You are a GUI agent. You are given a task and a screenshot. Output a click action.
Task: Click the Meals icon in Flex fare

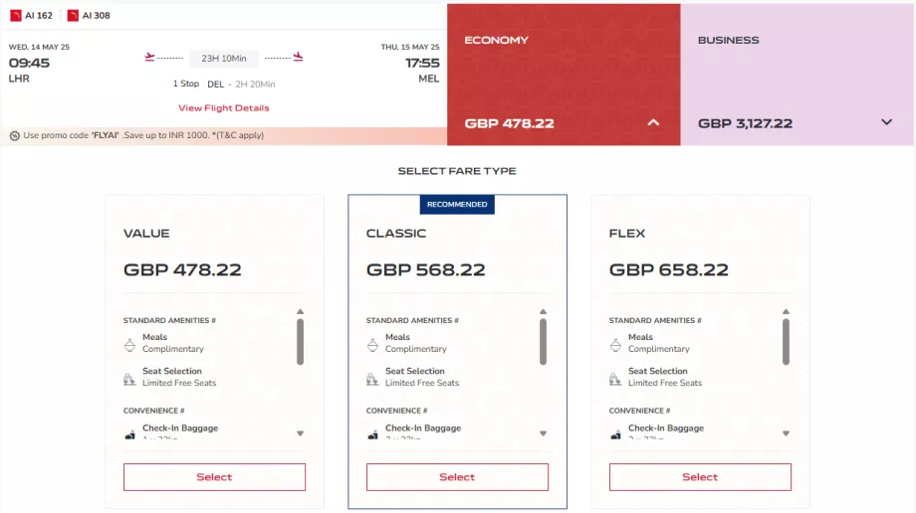(615, 344)
